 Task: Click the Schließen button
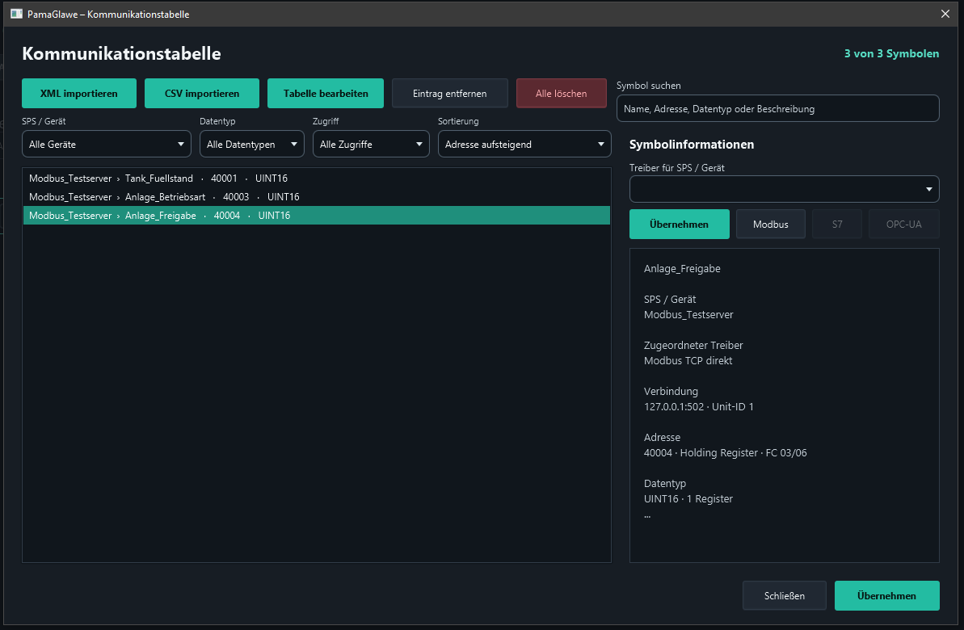[785, 595]
